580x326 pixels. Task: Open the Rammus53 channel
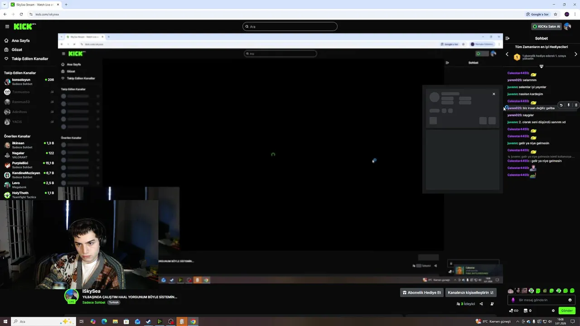29,102
